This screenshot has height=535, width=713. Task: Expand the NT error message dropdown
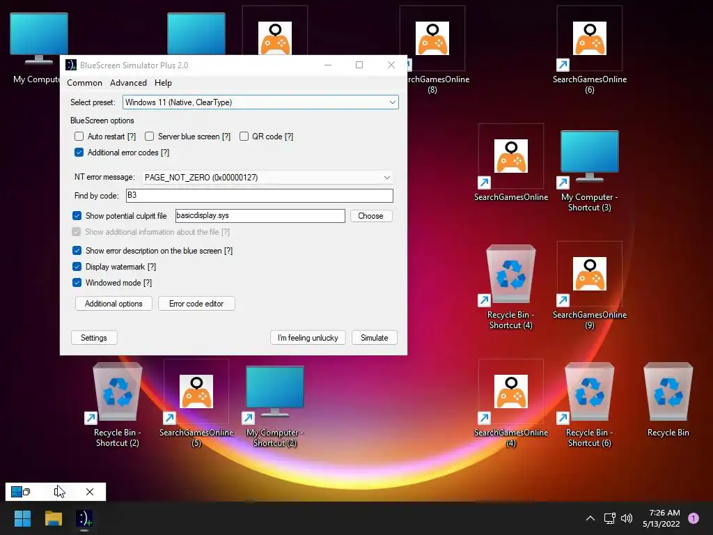pos(267,178)
